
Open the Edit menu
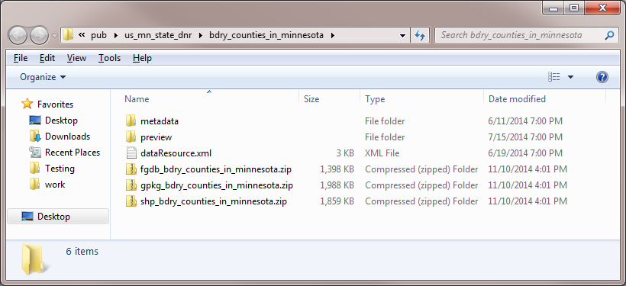click(47, 58)
